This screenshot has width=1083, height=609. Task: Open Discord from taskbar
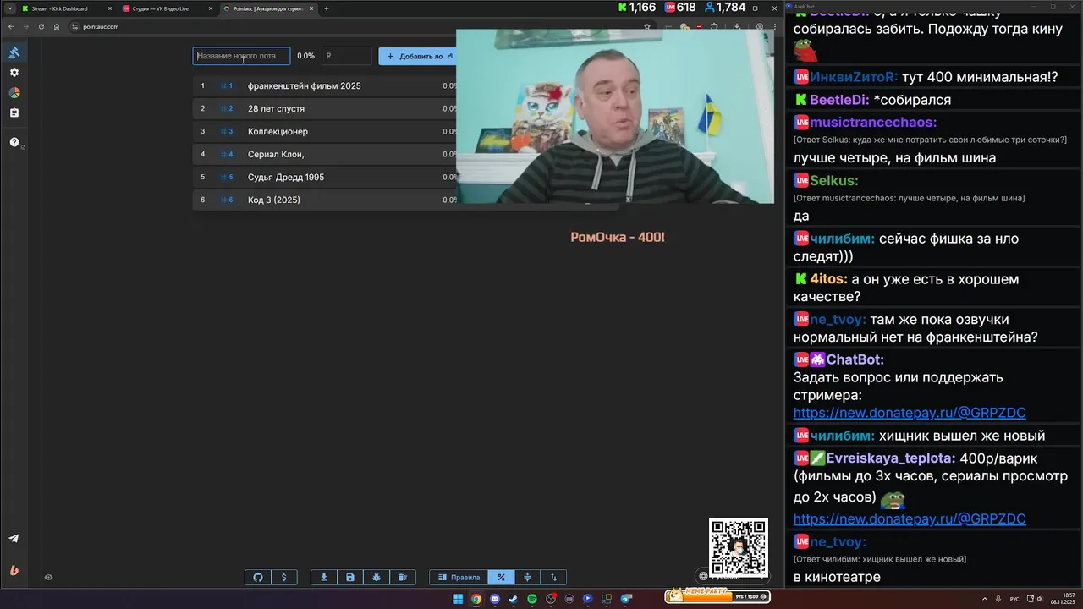pyautogui.click(x=495, y=599)
